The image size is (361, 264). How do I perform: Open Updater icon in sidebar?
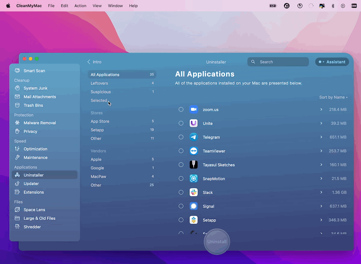tap(17, 184)
